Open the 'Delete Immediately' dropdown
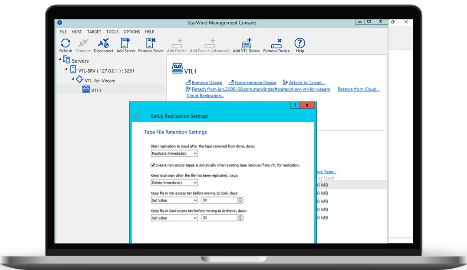Screen dimensions: 467x270 pyautogui.click(x=174, y=183)
